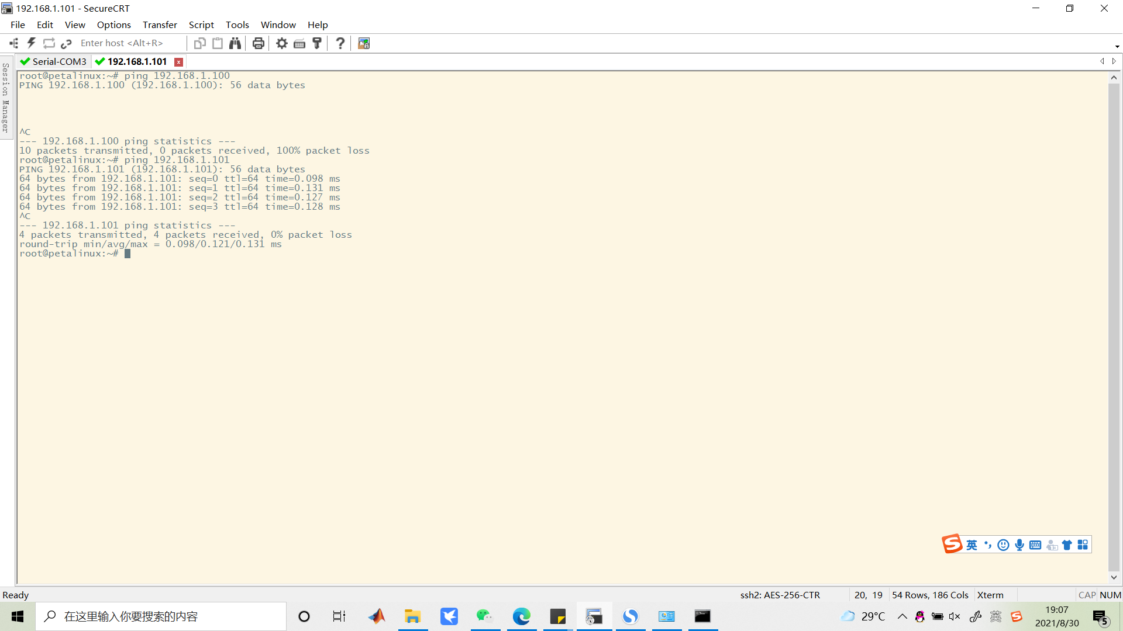Screen dimensions: 1123x631
Task: Click the Find binoculars icon
Action: (235, 43)
